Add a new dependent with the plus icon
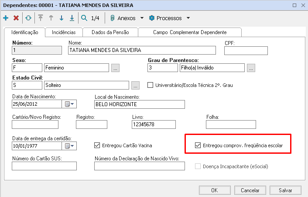308x197 pixels. (6, 18)
